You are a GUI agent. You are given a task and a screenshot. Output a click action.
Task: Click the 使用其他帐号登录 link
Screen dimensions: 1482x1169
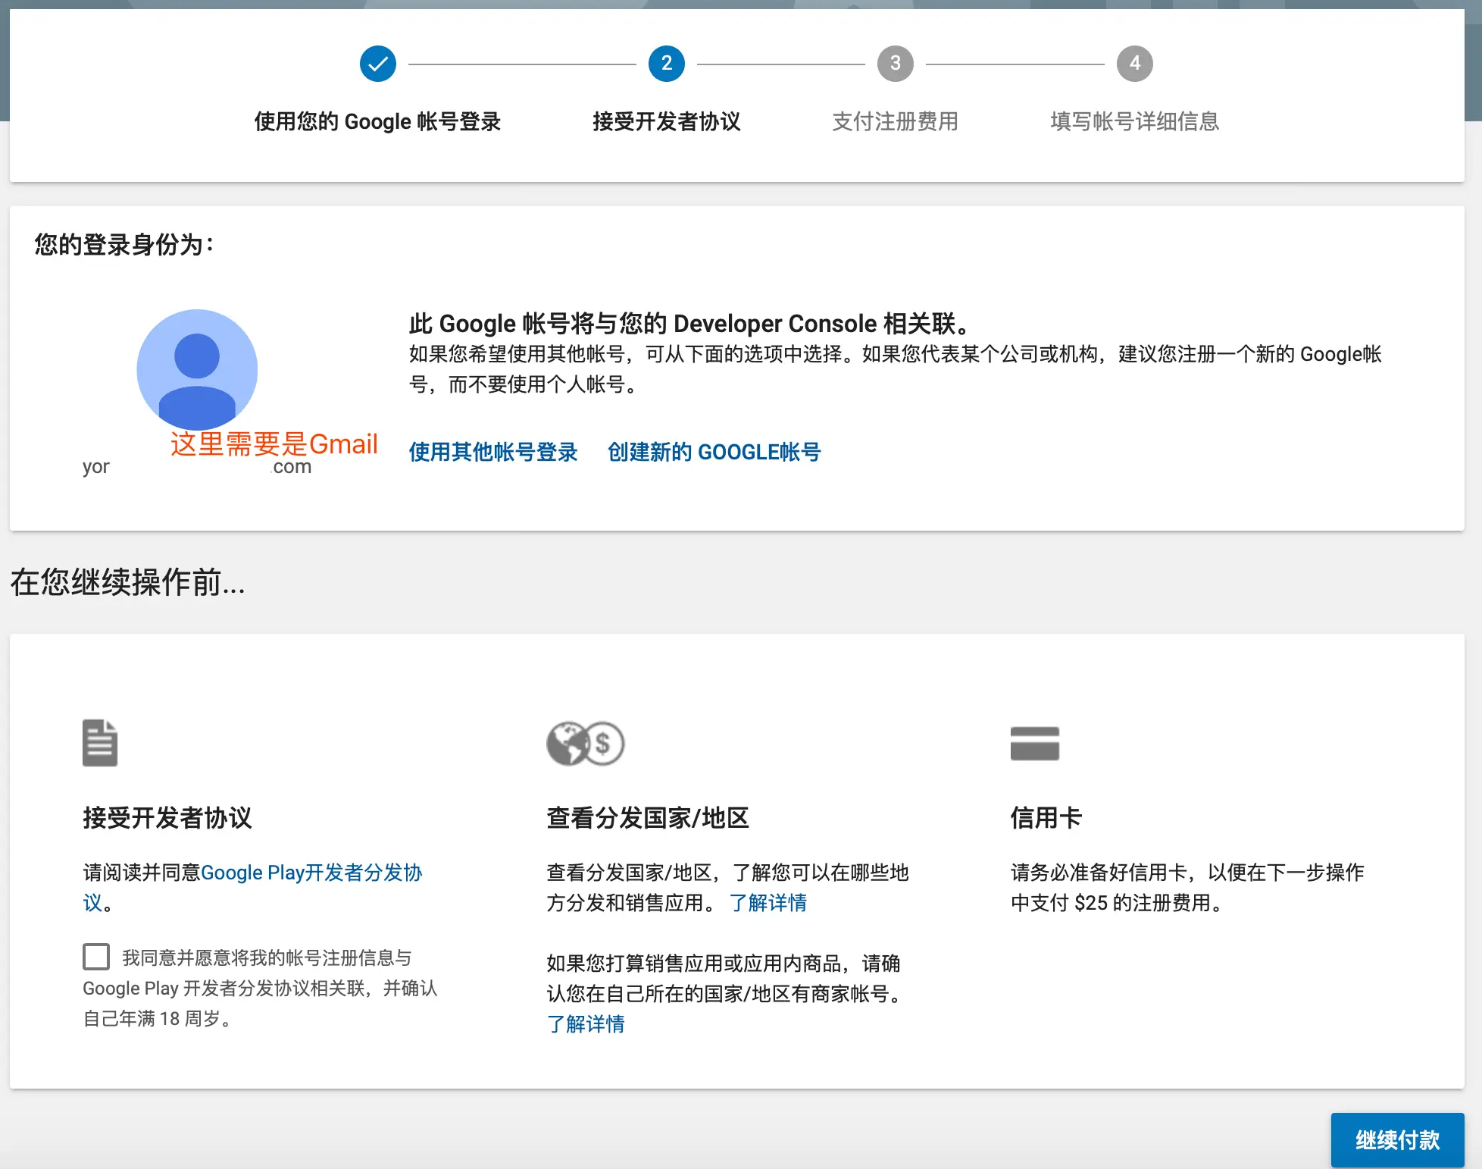click(x=493, y=452)
